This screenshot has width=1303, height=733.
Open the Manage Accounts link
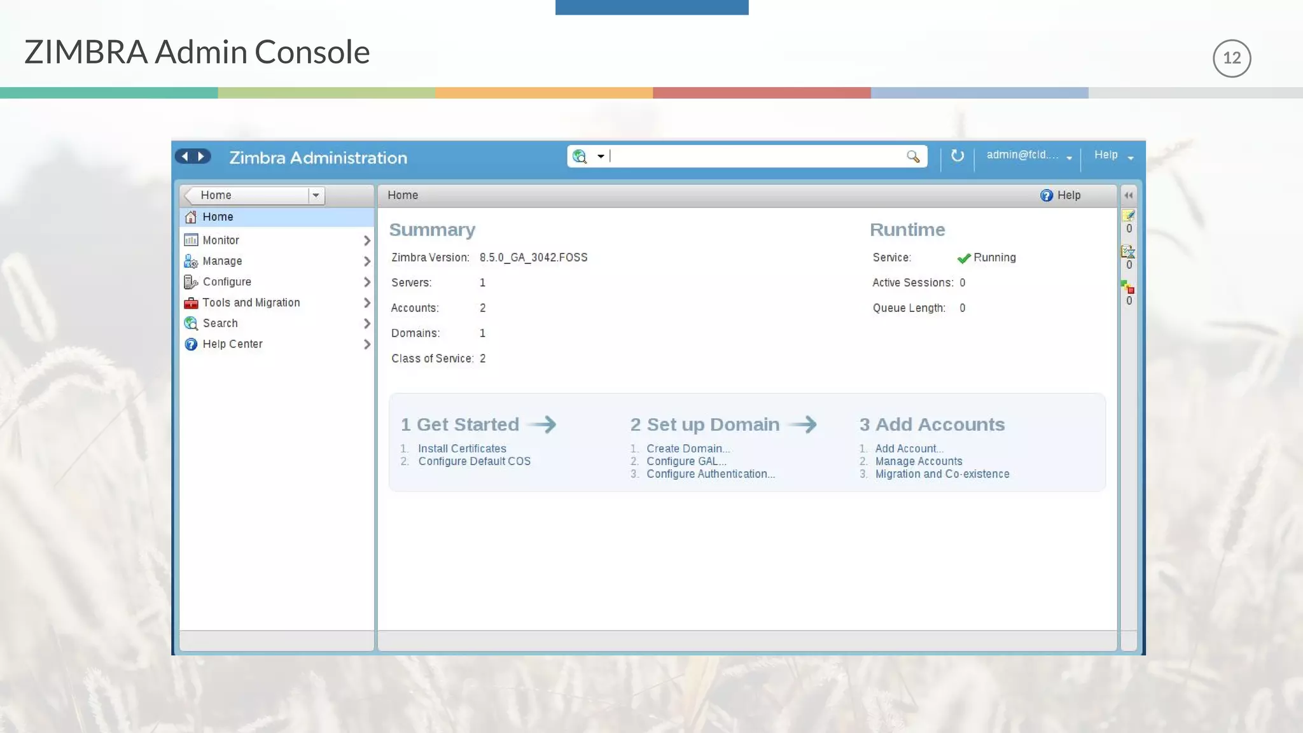pyautogui.click(x=919, y=461)
